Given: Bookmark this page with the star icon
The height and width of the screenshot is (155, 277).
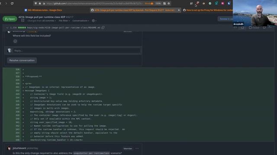Looking at the screenshot, I should click(x=169, y=3).
